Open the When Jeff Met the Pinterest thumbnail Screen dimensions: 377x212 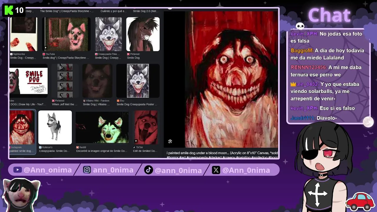65,81
